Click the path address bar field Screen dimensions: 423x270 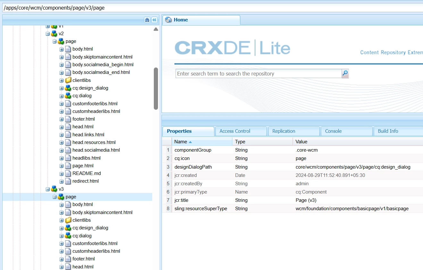click(212, 8)
